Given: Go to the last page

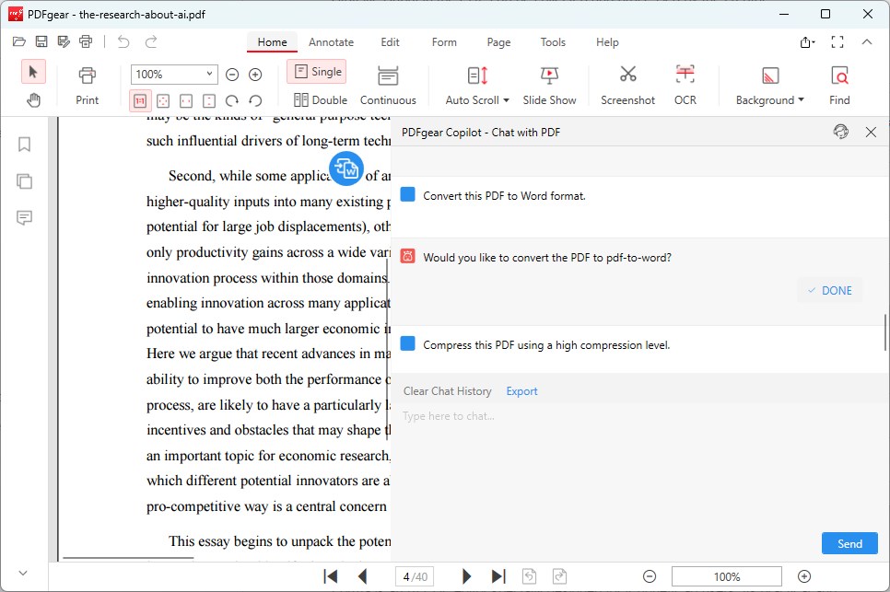Looking at the screenshot, I should (x=498, y=576).
